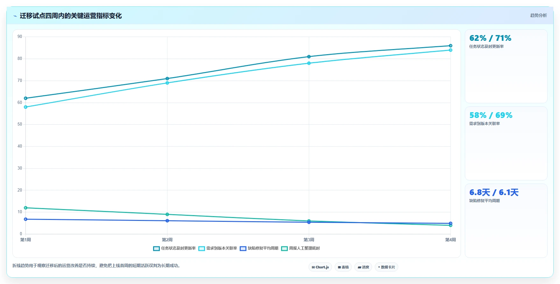This screenshot has height=284, width=560.
Task: Toggle the 任务状态及时更新率 legend series
Action: 174,248
